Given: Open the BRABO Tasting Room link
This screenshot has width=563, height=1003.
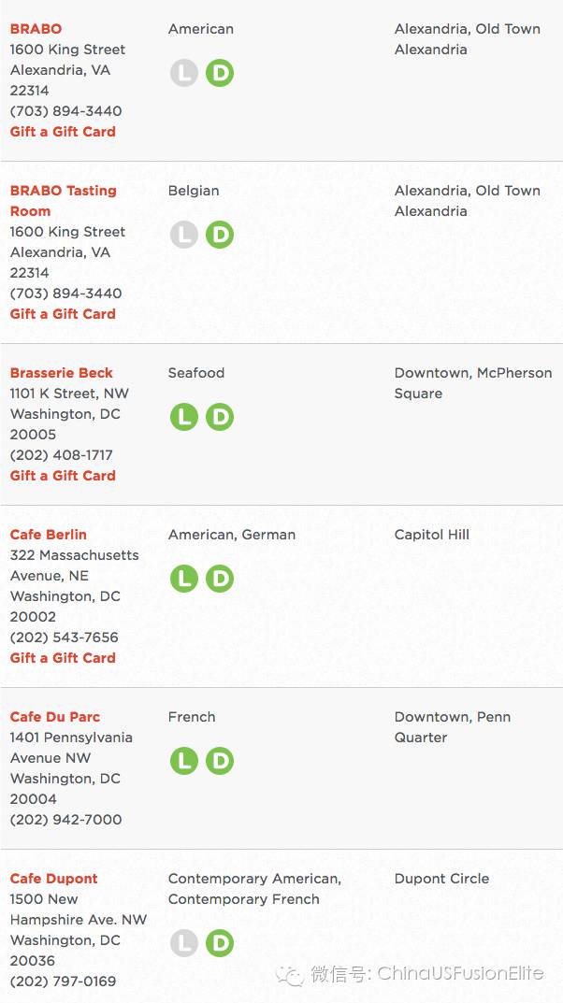Looking at the screenshot, I should click(x=63, y=201).
